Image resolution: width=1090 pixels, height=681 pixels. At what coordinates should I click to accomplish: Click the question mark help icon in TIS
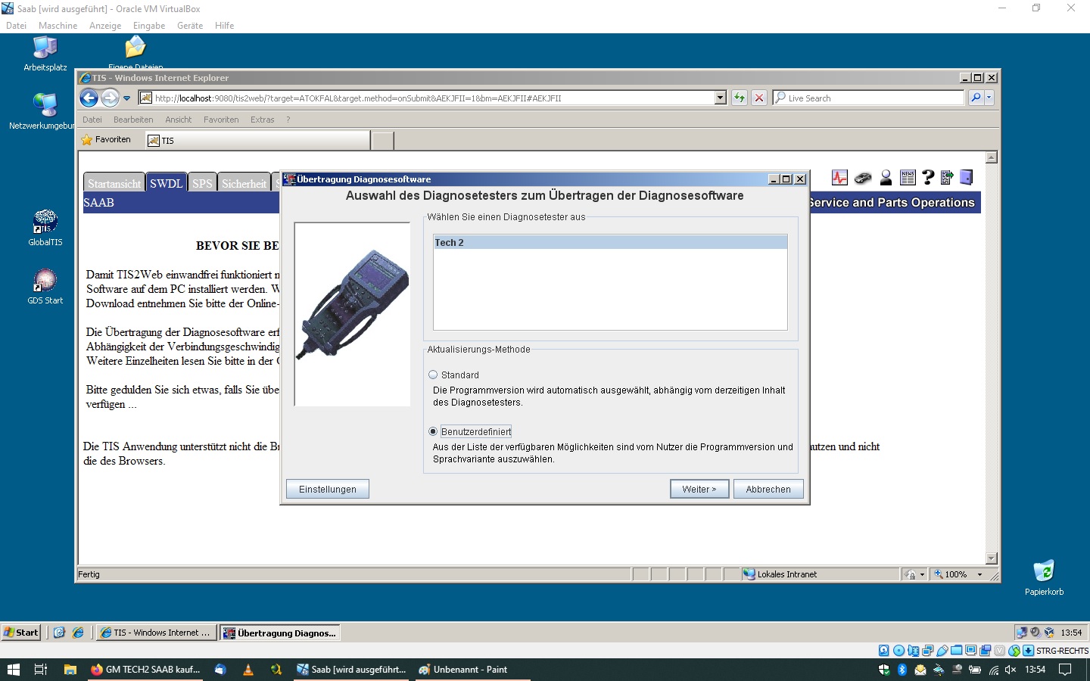coord(928,178)
